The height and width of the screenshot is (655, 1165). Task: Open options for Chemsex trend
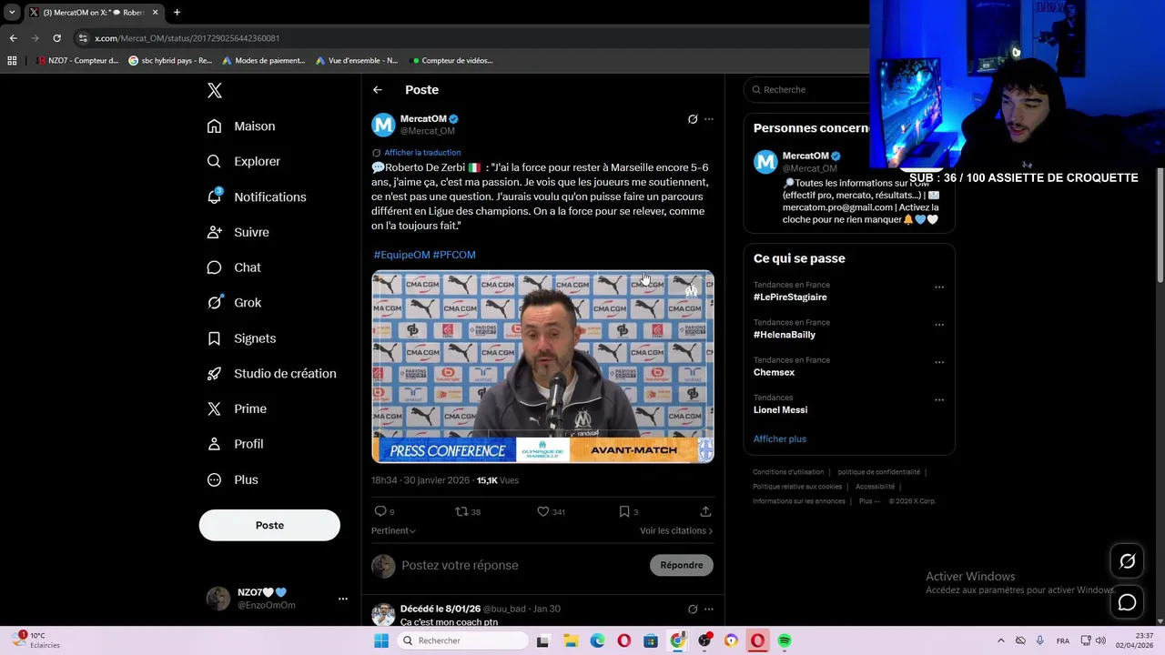[x=939, y=362]
